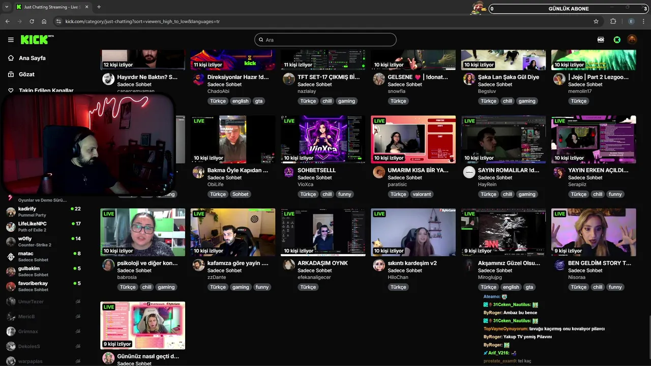Go back in browser history
Viewport: 651px width, 366px height.
coord(7,21)
